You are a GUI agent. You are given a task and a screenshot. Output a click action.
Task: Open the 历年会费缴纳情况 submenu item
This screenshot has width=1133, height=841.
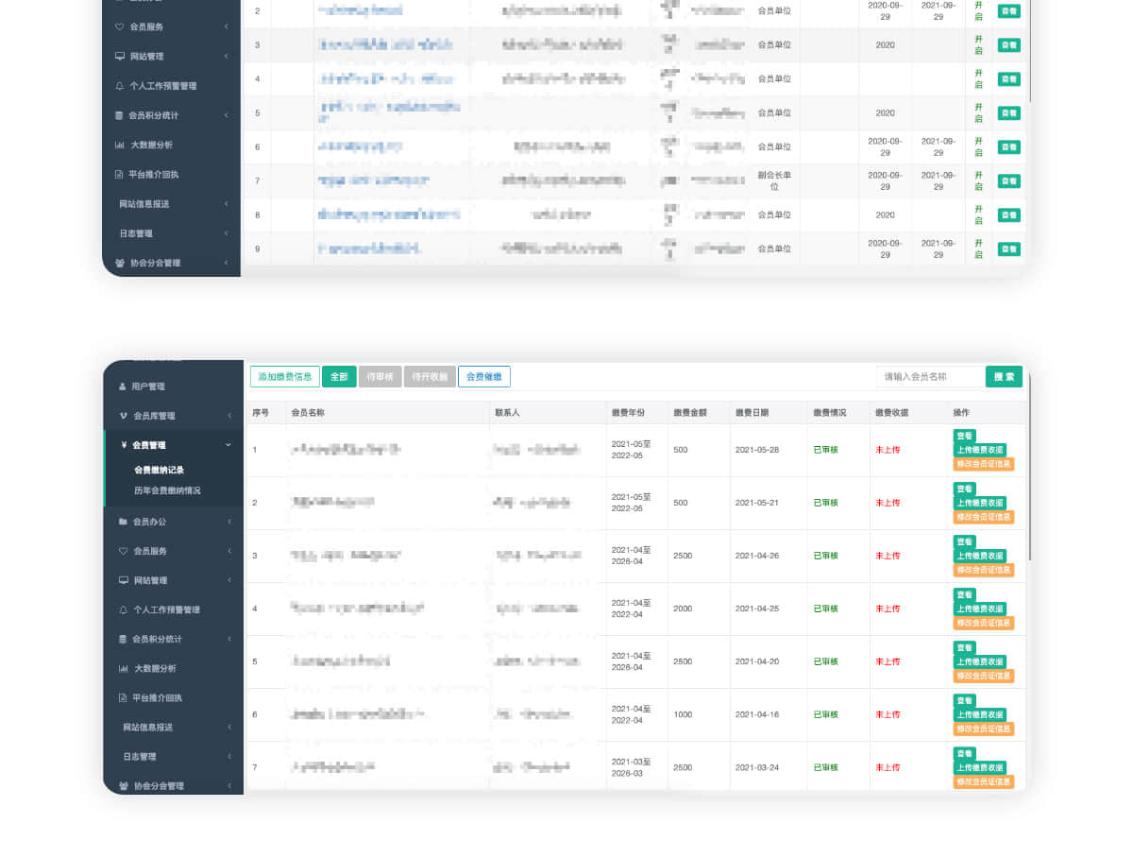[x=167, y=490]
